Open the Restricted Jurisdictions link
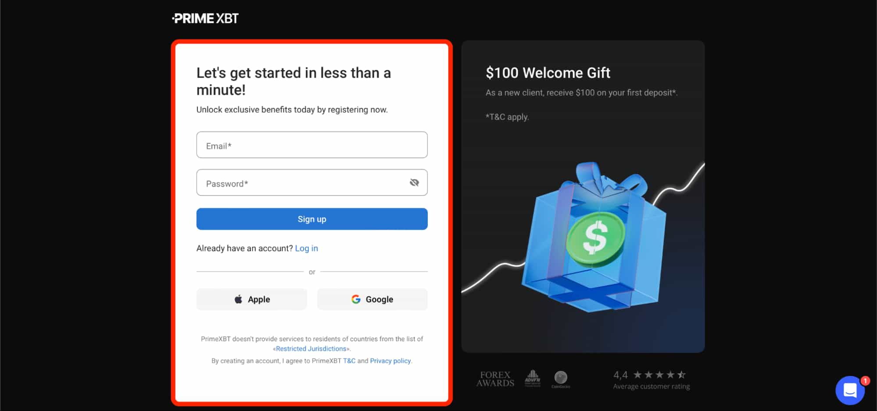877x411 pixels. click(x=311, y=349)
